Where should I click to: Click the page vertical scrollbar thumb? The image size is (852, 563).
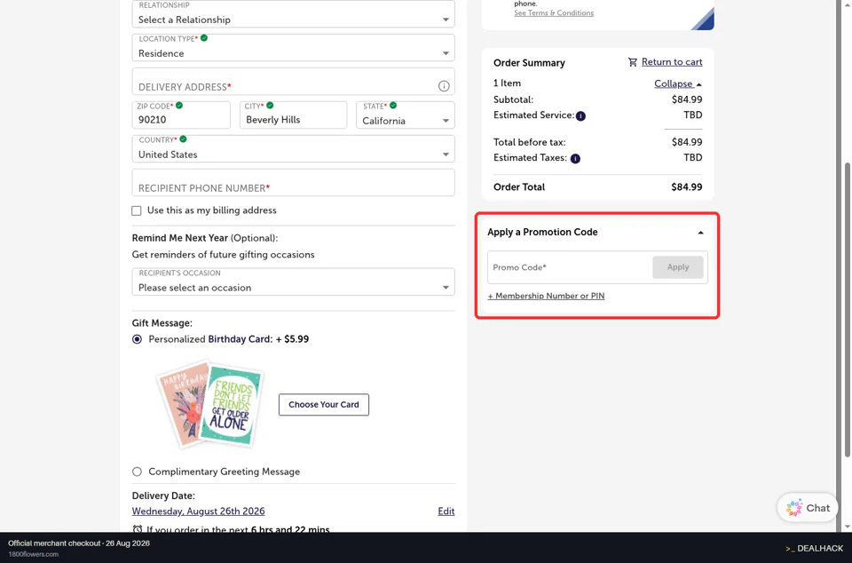pos(847,310)
